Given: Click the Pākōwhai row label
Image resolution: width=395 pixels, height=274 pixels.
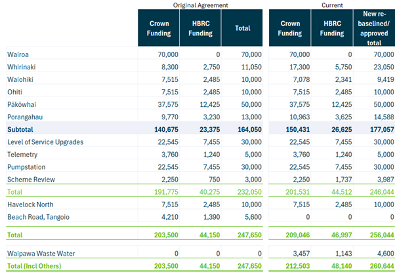Looking at the screenshot, I should pos(23,104).
